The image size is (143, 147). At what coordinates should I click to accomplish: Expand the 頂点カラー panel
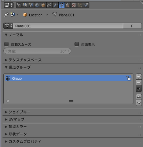6,127
